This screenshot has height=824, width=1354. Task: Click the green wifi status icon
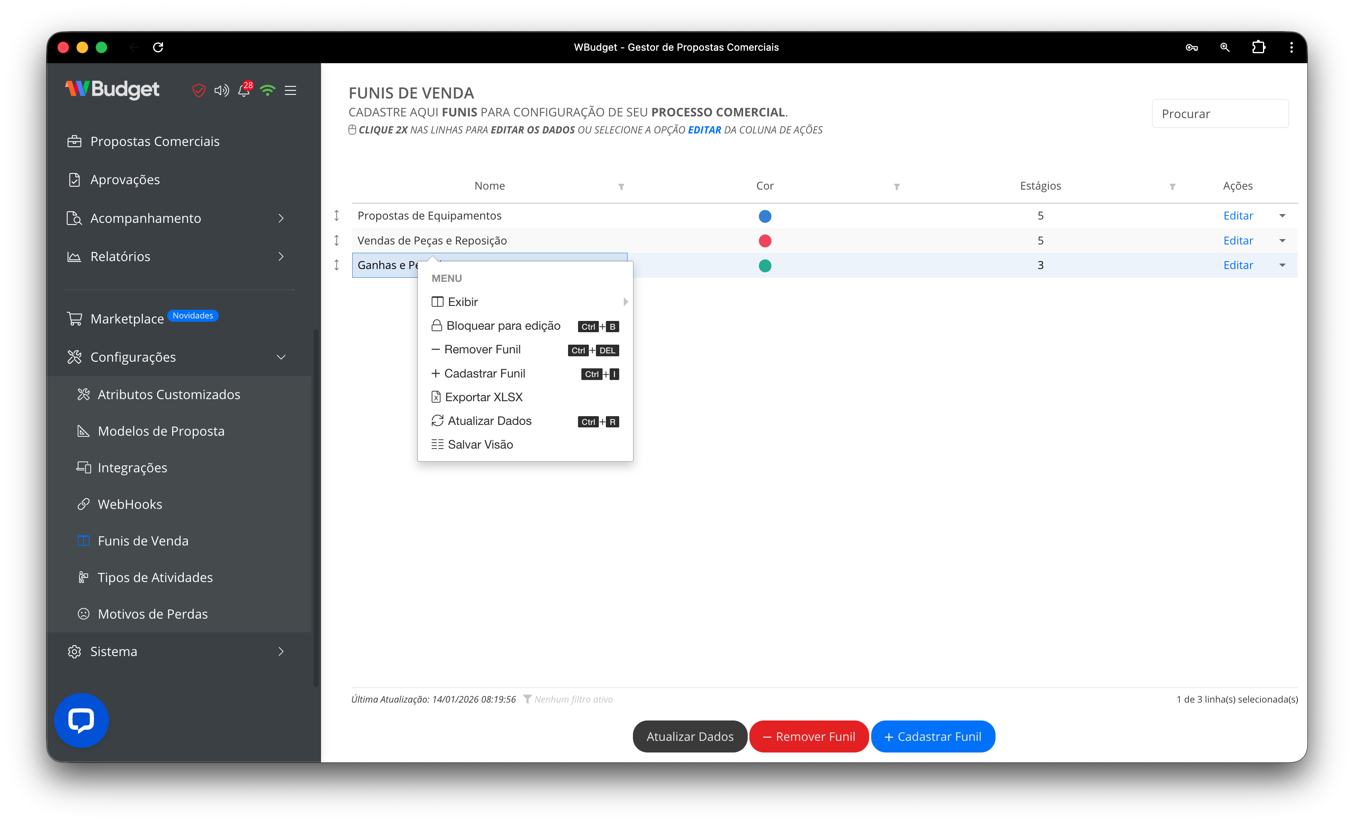point(268,91)
